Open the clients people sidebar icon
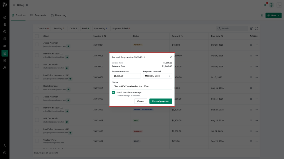The width and height of the screenshot is (284, 159). point(5,68)
